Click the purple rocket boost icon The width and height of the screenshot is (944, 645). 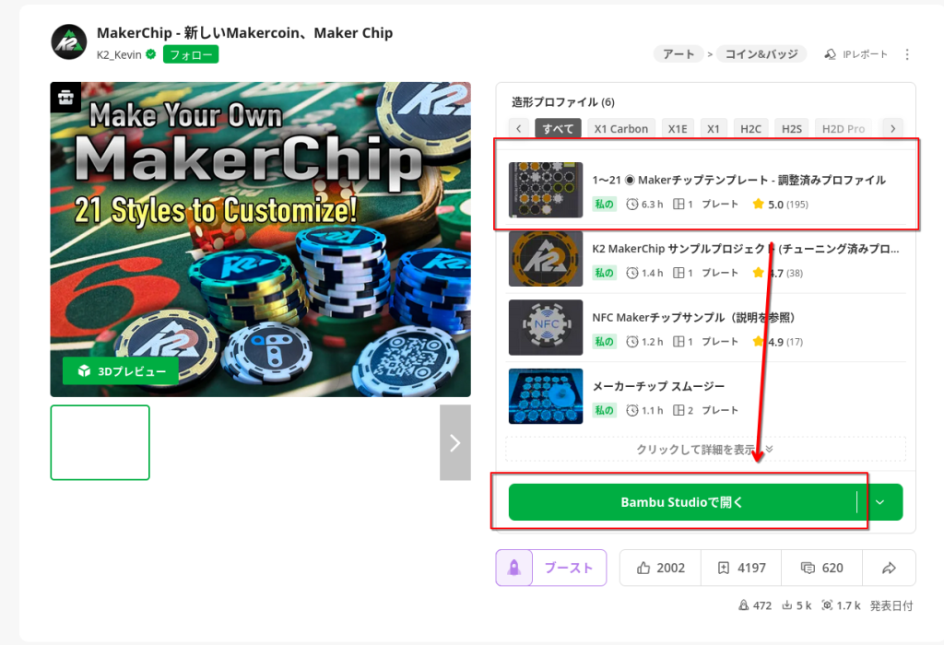point(514,568)
